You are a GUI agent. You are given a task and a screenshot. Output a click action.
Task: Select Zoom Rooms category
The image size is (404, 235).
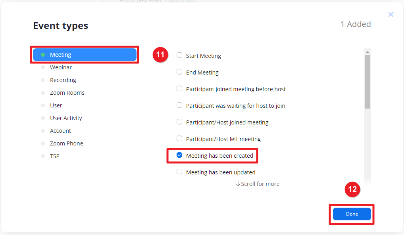tap(67, 93)
